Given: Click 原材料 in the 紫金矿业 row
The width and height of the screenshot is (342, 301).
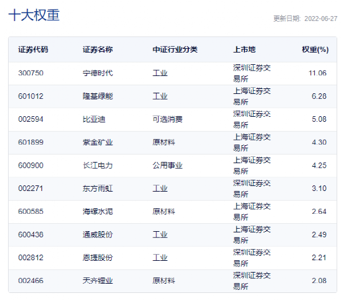Looking at the screenshot, I should point(164,142).
